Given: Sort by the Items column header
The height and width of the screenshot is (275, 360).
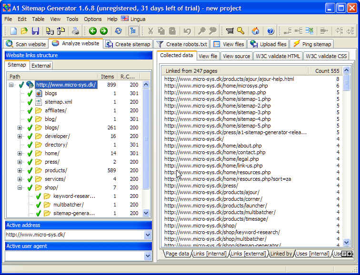Looking at the screenshot, I should coord(107,77).
